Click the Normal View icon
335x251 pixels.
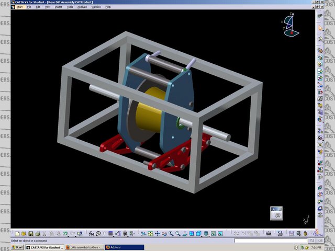[185, 234]
